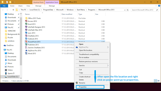Screen dimensions: 161x91
Task: Go up one folder level arrow
Action: point(13,10)
